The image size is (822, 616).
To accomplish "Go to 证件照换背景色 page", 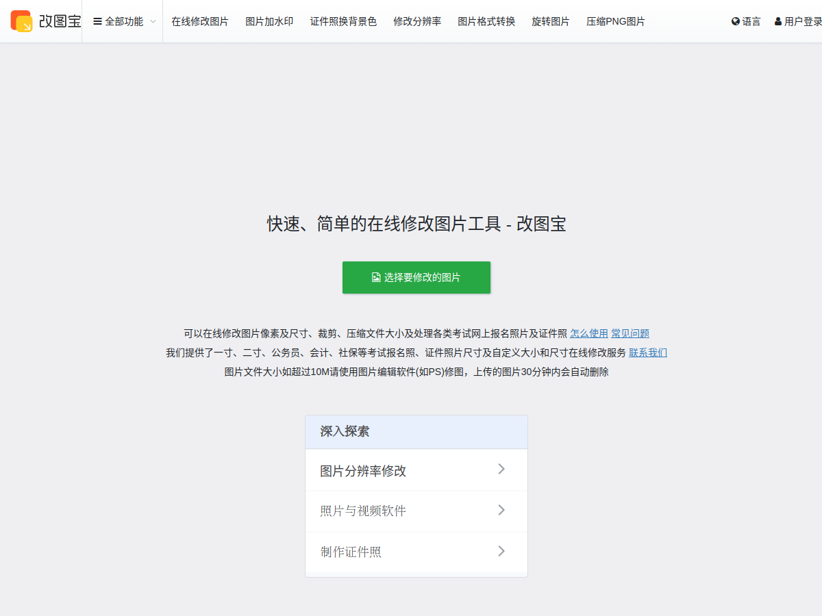I will pos(343,21).
